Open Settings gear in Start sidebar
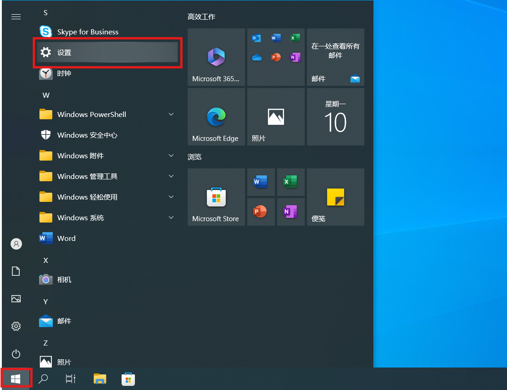The width and height of the screenshot is (507, 390). coord(16,326)
